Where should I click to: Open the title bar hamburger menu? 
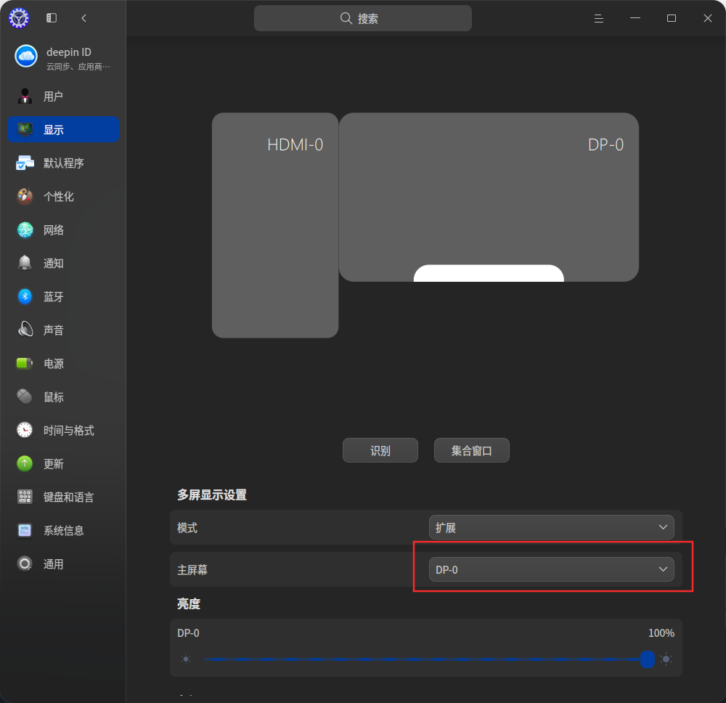point(599,18)
